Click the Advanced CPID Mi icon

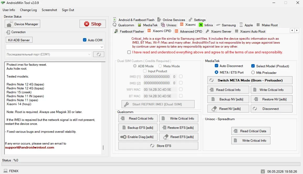(176, 31)
